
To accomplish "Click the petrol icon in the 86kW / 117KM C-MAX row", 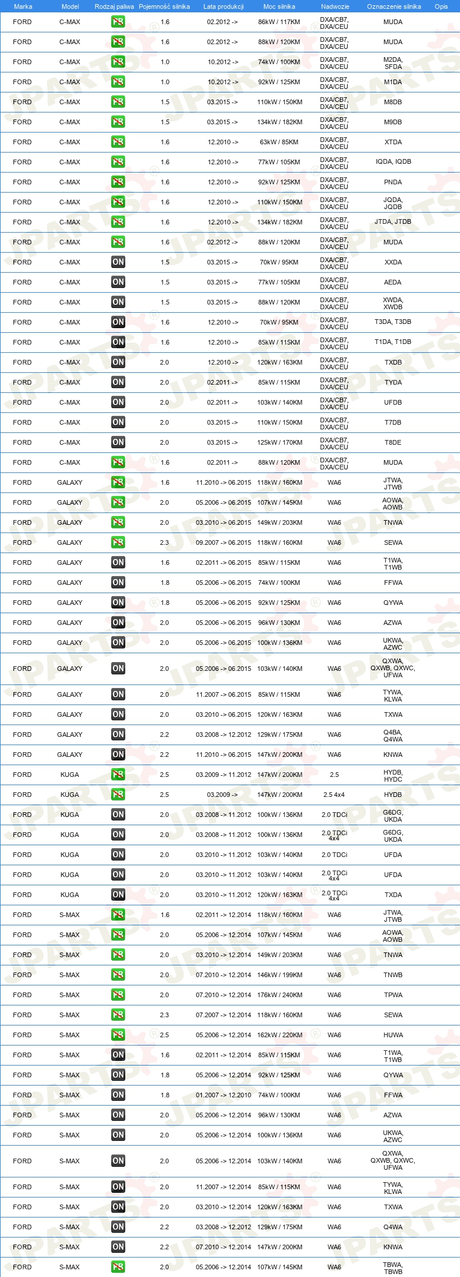I will [118, 22].
